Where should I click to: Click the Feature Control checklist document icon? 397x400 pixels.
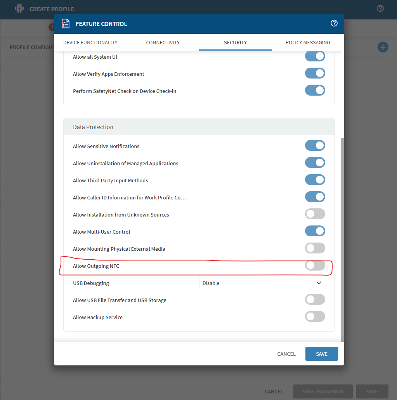coord(66,24)
